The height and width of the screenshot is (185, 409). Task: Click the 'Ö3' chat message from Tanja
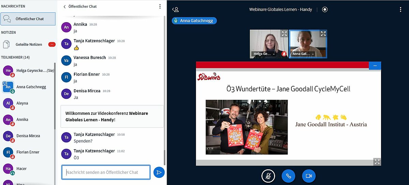(x=76, y=158)
